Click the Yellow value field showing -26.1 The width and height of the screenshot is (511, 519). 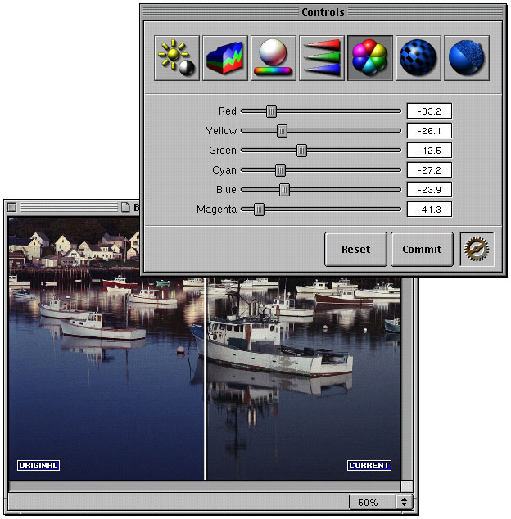[429, 131]
